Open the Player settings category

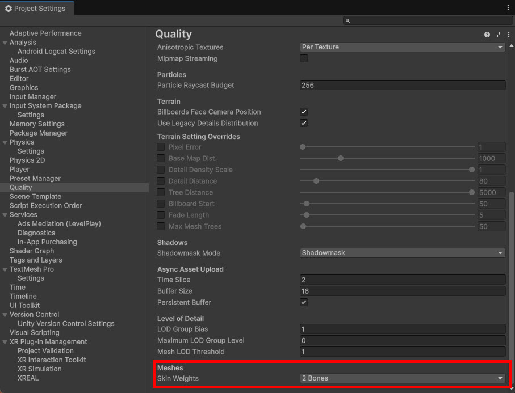[x=19, y=170]
